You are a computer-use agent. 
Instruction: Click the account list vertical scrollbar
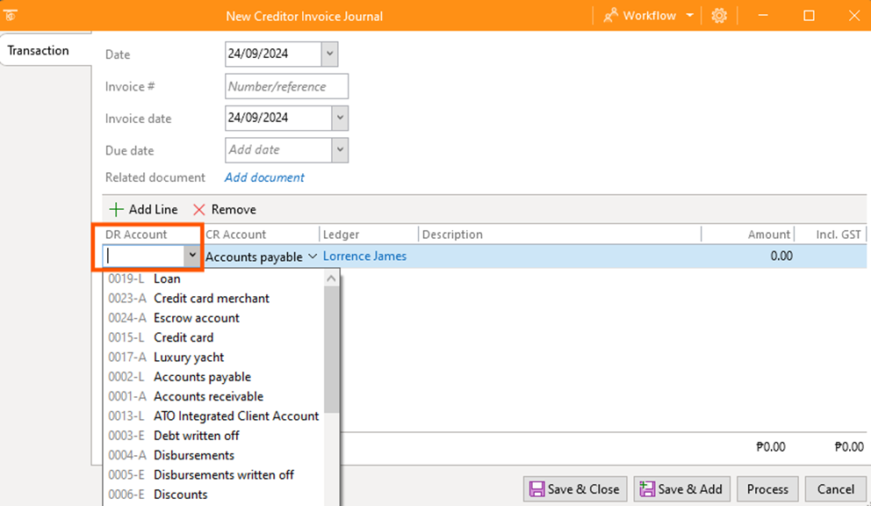pyautogui.click(x=332, y=351)
